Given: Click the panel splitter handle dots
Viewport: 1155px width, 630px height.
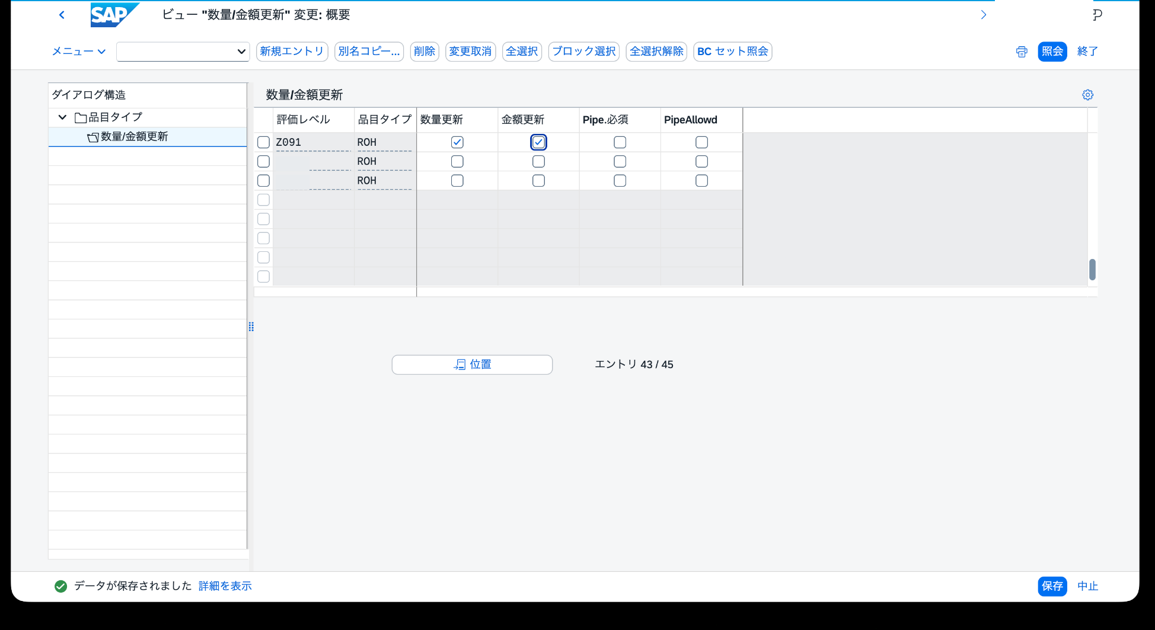Looking at the screenshot, I should pos(251,327).
